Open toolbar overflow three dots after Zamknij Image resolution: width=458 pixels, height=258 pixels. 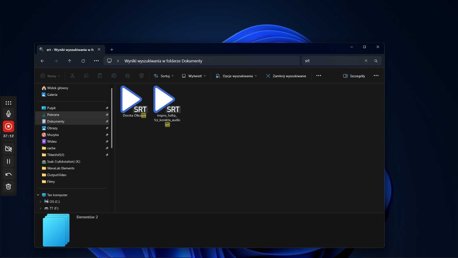[x=319, y=76]
